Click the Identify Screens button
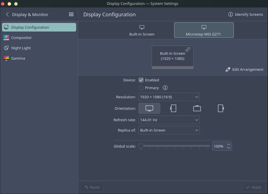This screenshot has height=194, width=268. tap(246, 14)
